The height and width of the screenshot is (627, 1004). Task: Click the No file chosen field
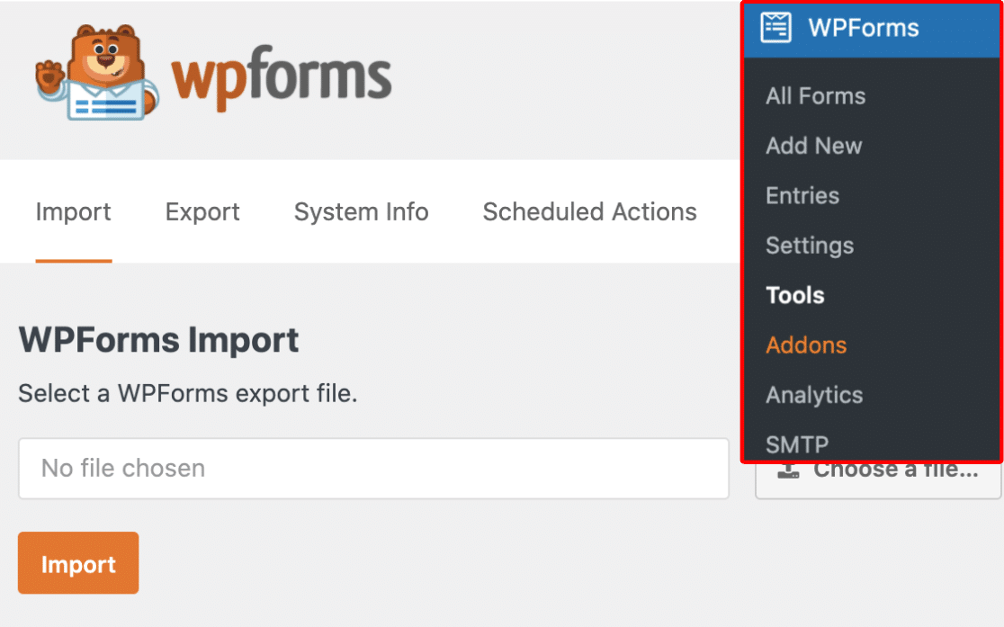coord(373,468)
